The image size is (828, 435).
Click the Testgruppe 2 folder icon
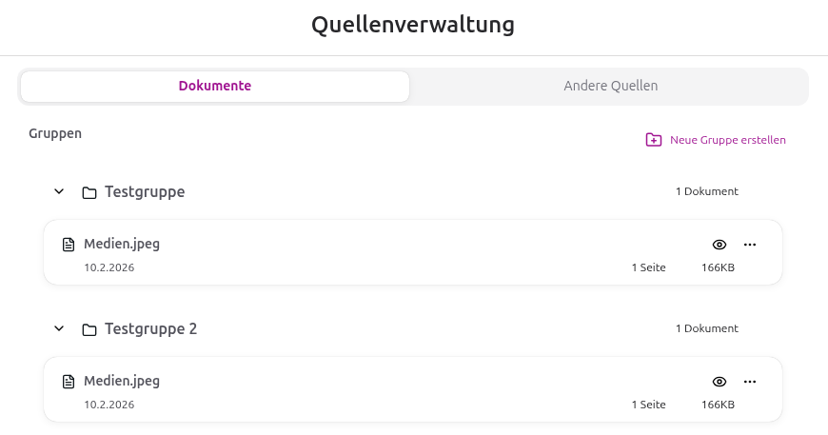(89, 329)
